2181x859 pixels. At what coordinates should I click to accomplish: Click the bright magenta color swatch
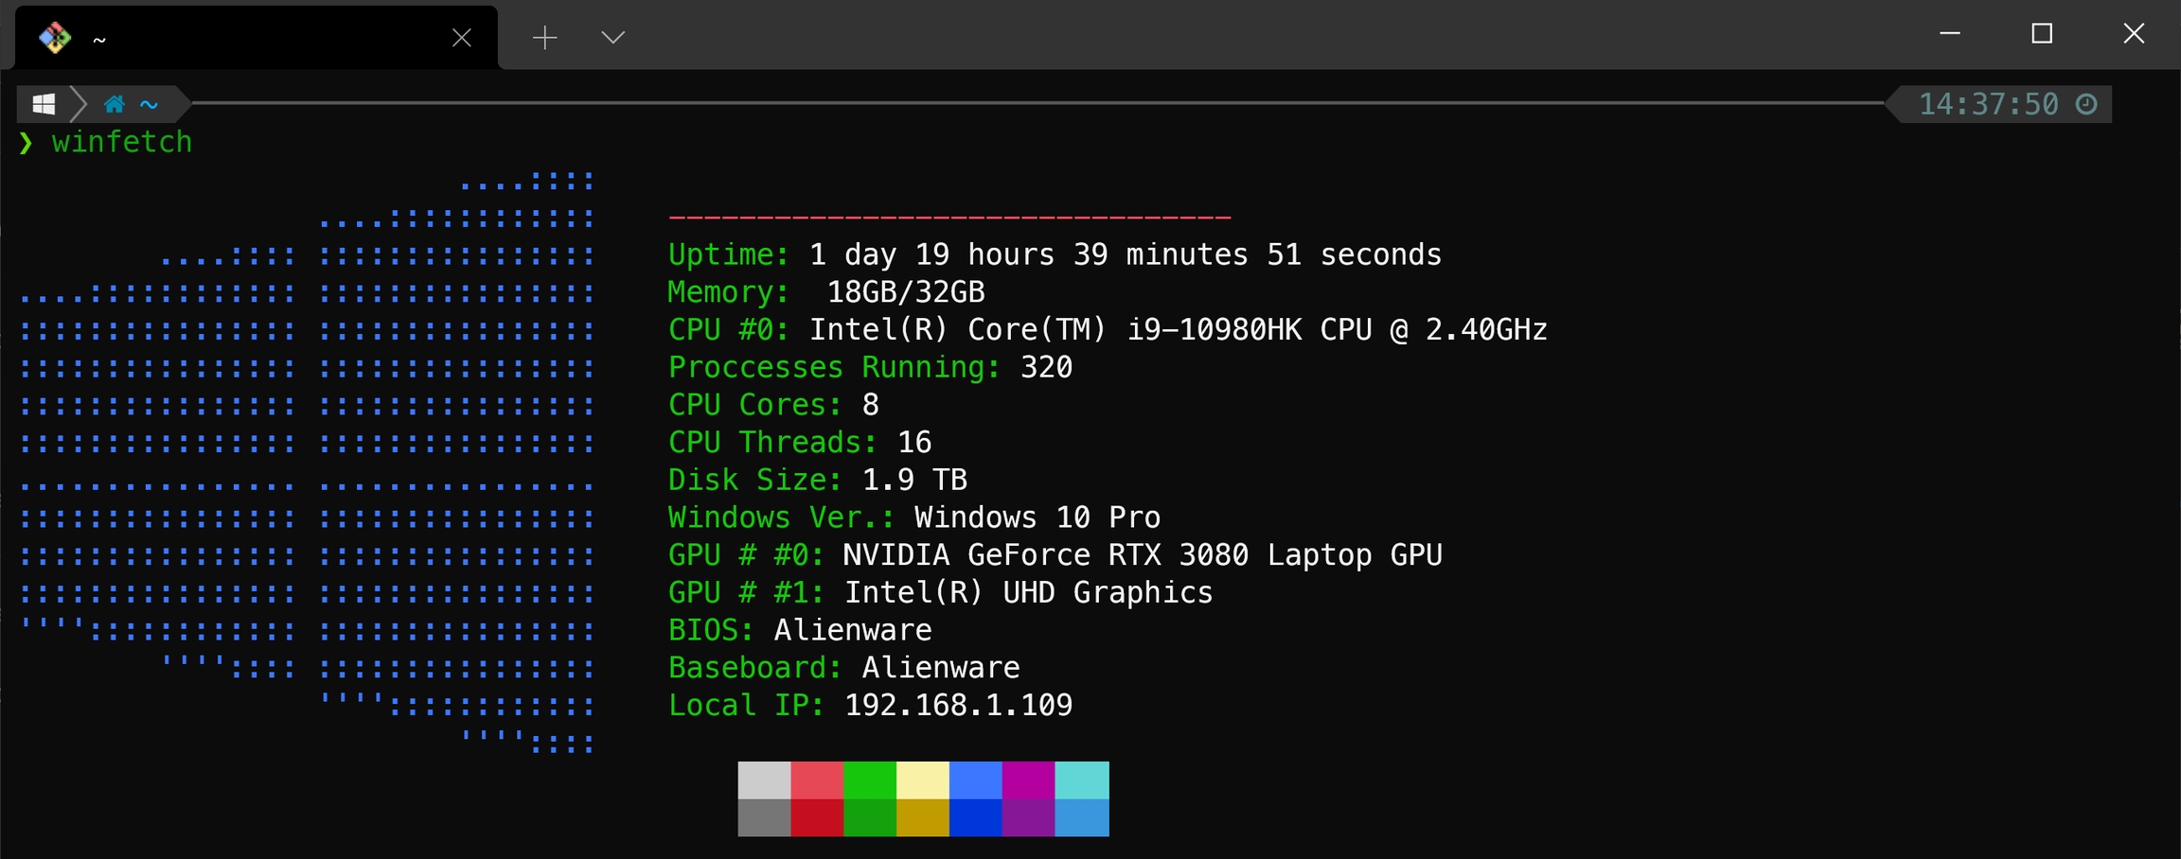(1028, 780)
